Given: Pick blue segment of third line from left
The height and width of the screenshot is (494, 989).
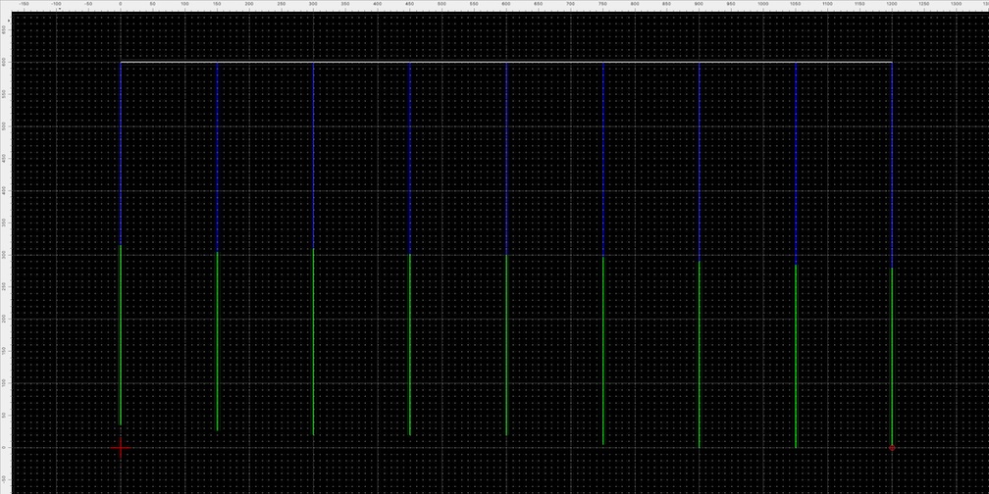Looking at the screenshot, I should [x=313, y=156].
